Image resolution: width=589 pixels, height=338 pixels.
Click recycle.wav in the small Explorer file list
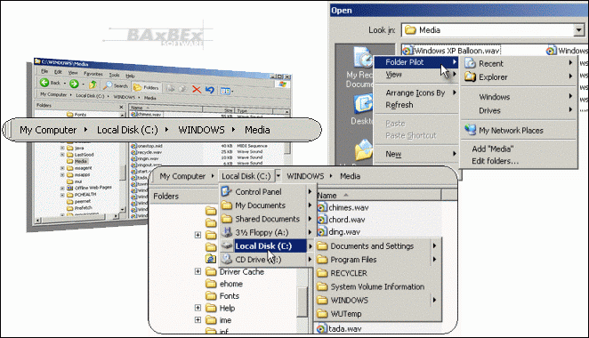tap(147, 152)
